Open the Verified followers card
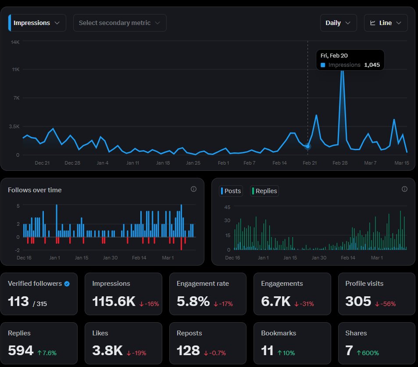418x367 pixels. 39,294
